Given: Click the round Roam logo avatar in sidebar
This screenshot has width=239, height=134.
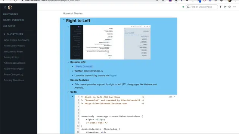Looking at the screenshot, I should pos(10,7).
